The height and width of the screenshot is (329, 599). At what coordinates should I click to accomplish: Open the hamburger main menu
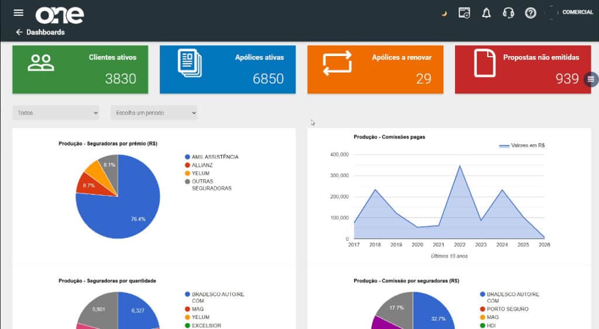(18, 13)
